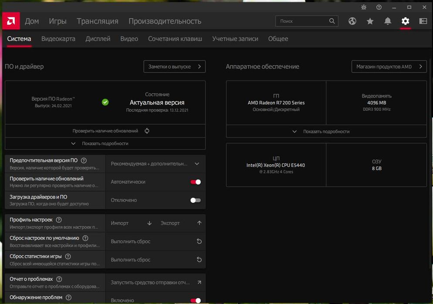This screenshot has height=304, width=433.
Task: Open the help question mark in title bar
Action: [x=379, y=7]
